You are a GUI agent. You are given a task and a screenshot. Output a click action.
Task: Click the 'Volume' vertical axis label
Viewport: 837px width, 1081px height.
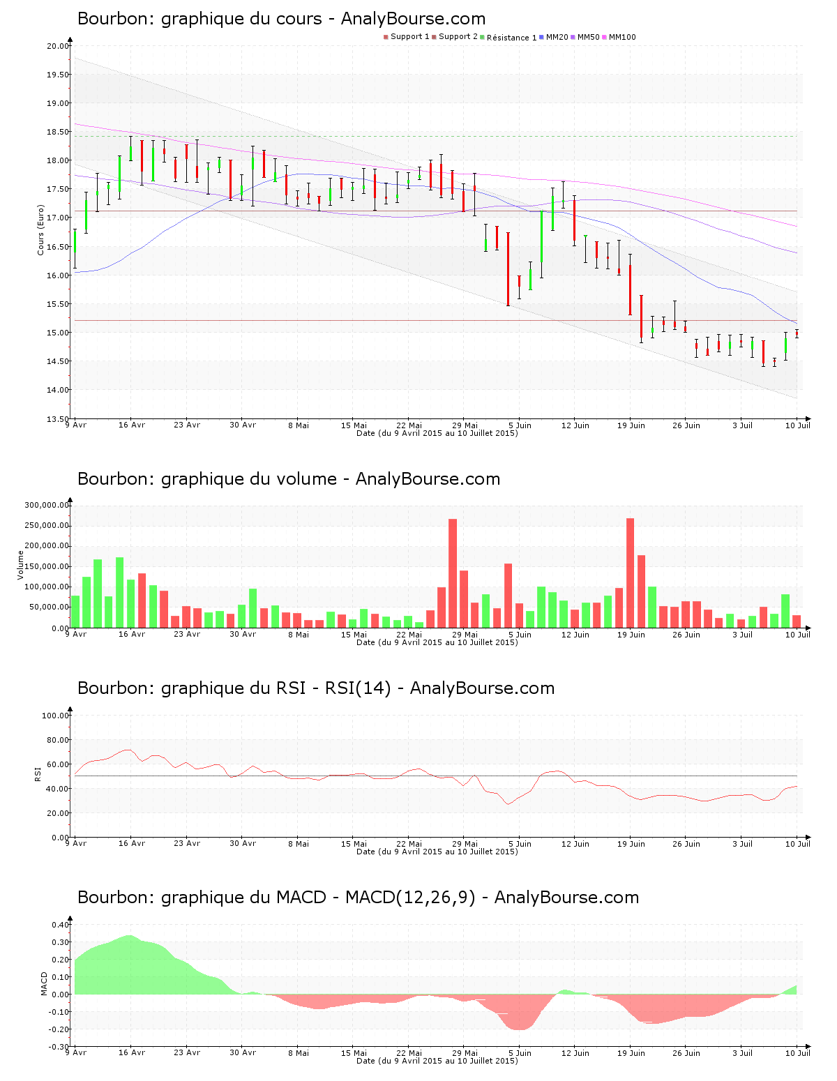coord(21,565)
